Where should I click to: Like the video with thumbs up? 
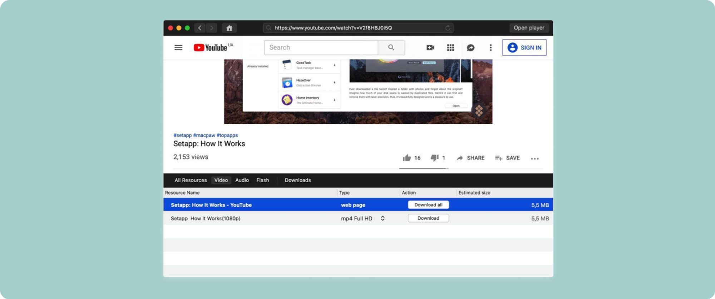point(407,158)
